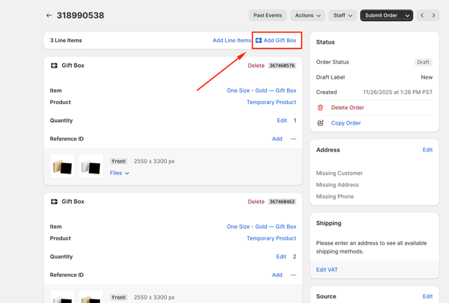Delete the first Gift Box line item
The image size is (449, 303).
tap(256, 66)
